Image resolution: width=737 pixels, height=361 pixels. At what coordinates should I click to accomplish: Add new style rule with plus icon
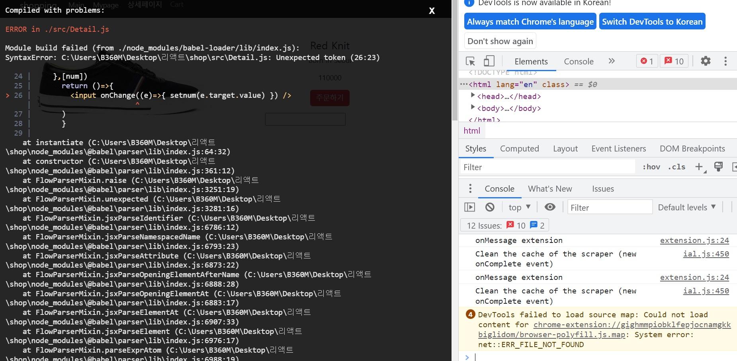point(700,167)
